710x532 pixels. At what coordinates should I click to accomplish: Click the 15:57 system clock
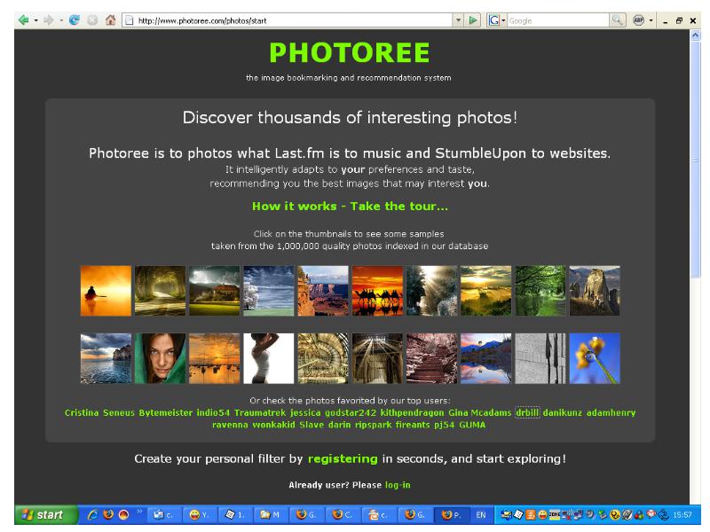[x=682, y=515]
